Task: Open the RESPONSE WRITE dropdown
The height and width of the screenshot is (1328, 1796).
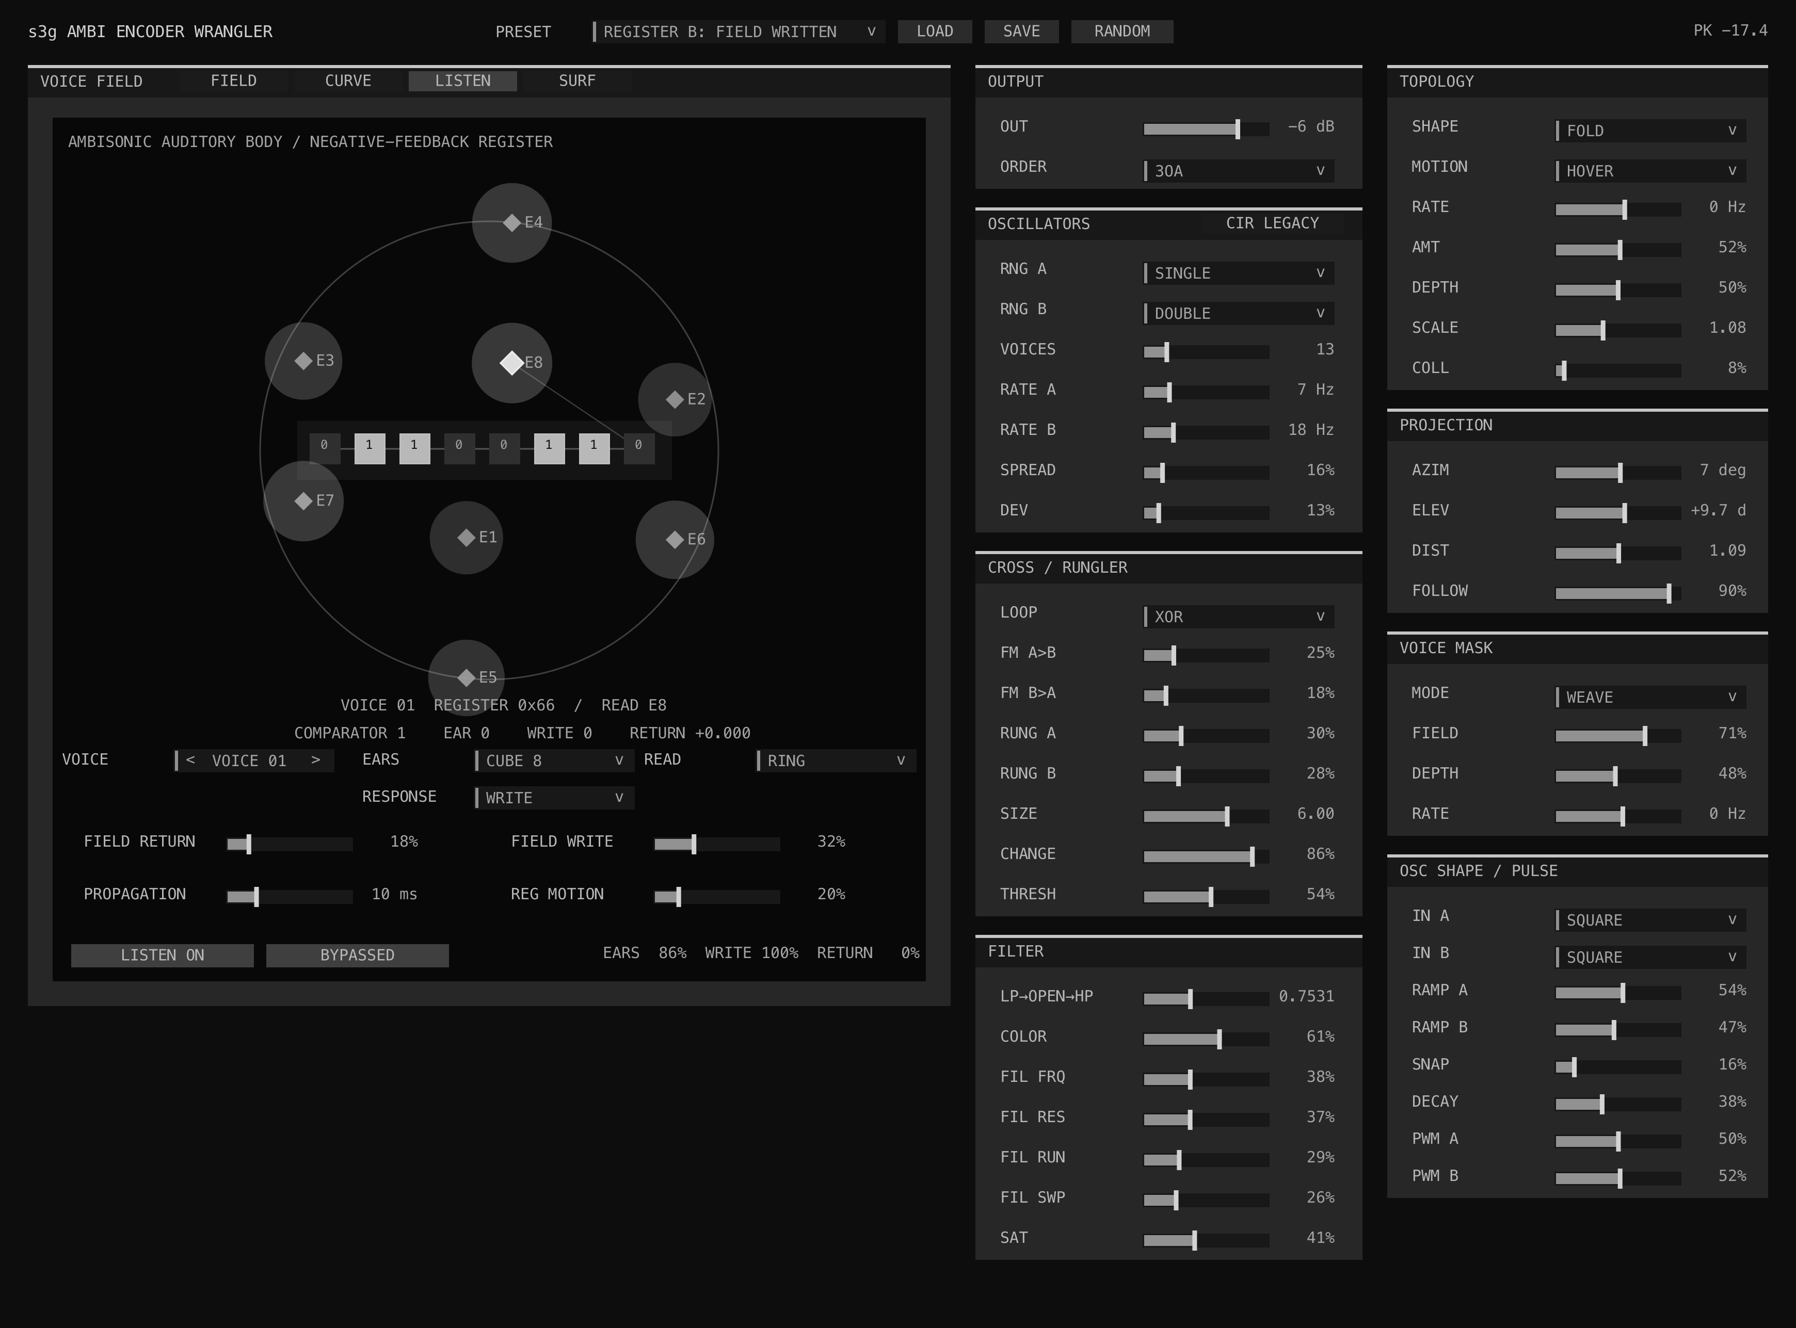Action: [554, 798]
